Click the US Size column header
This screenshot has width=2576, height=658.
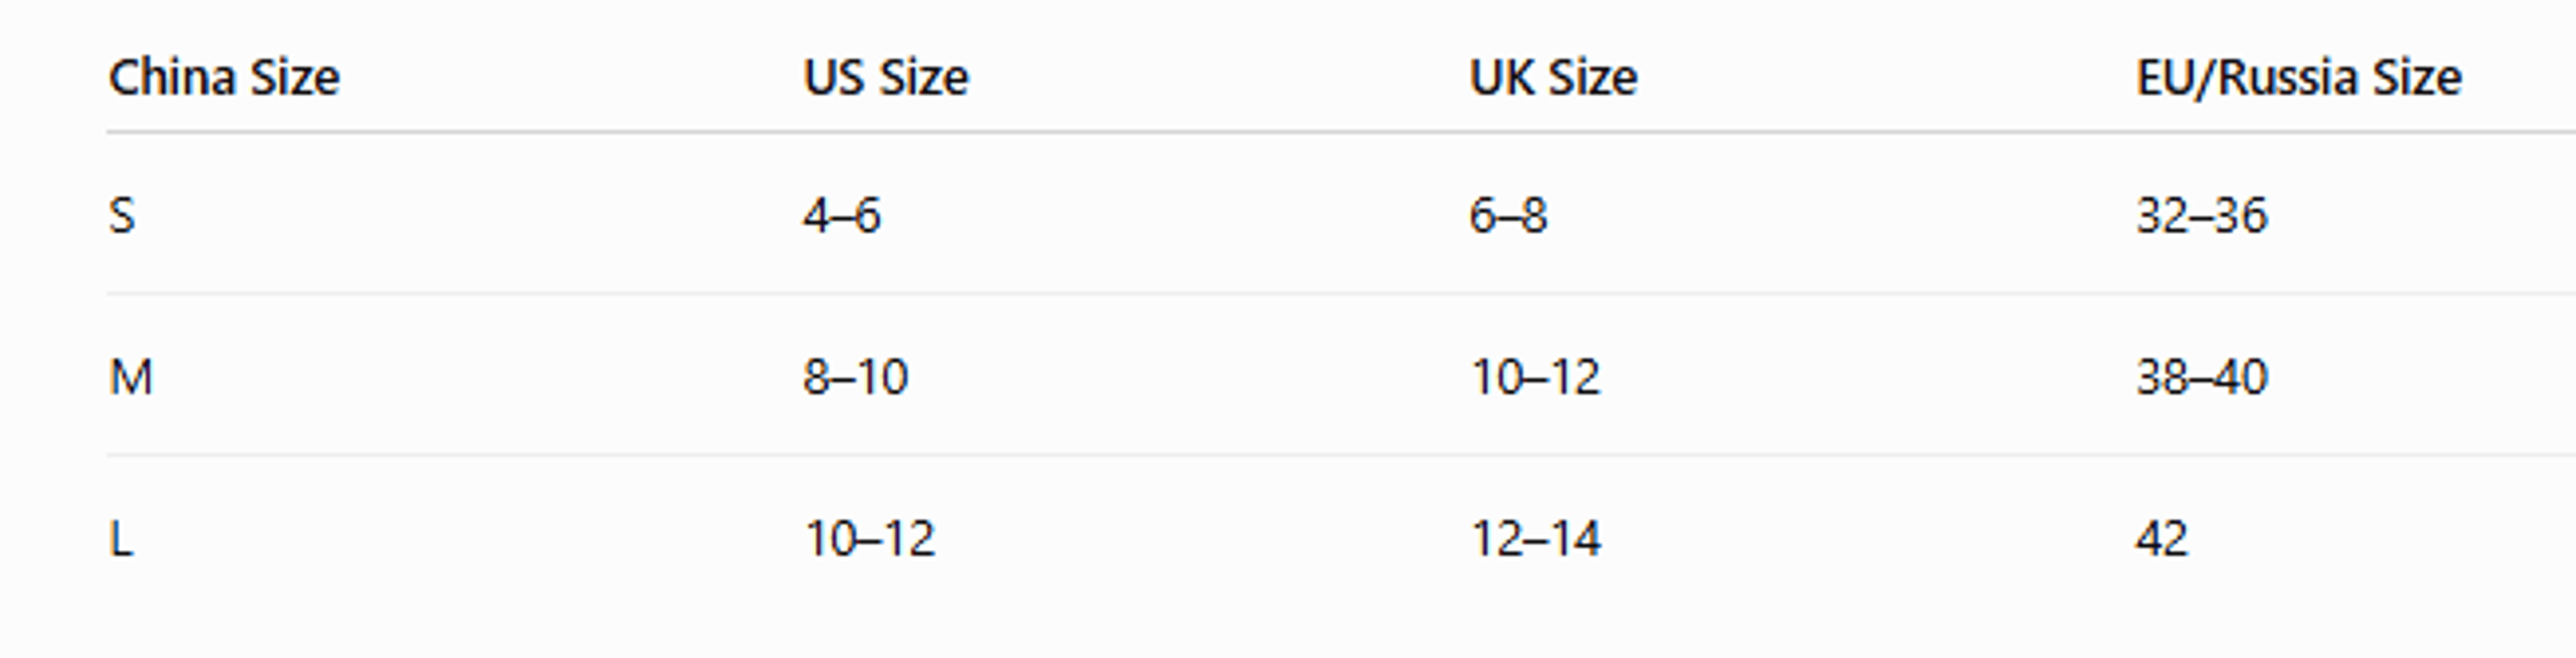coord(886,78)
